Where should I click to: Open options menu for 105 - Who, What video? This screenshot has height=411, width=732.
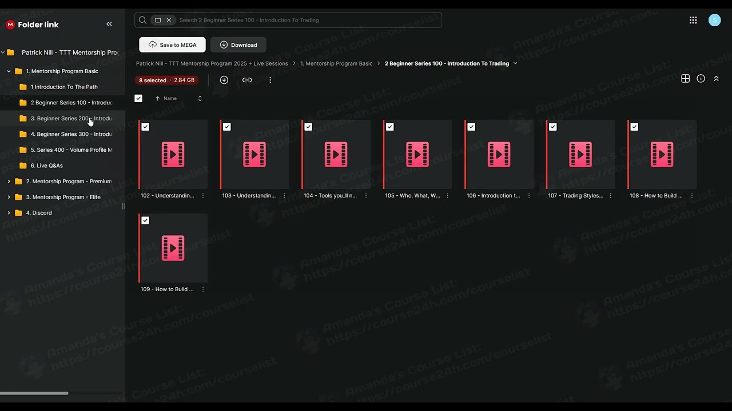point(447,196)
